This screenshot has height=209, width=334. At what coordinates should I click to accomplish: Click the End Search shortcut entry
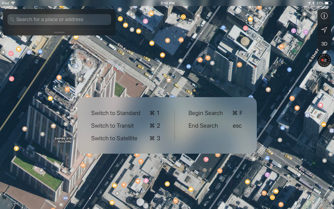tap(203, 126)
